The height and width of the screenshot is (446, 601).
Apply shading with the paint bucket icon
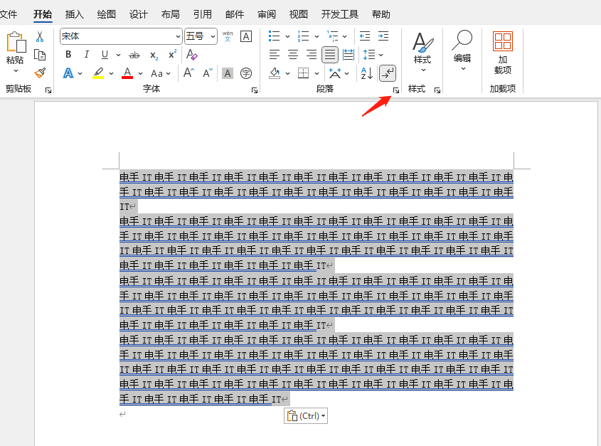(x=276, y=73)
